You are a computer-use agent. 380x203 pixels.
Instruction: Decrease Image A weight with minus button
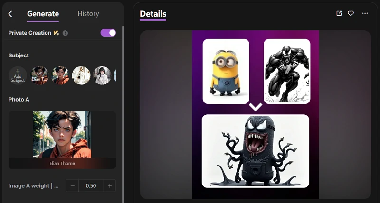(x=72, y=186)
